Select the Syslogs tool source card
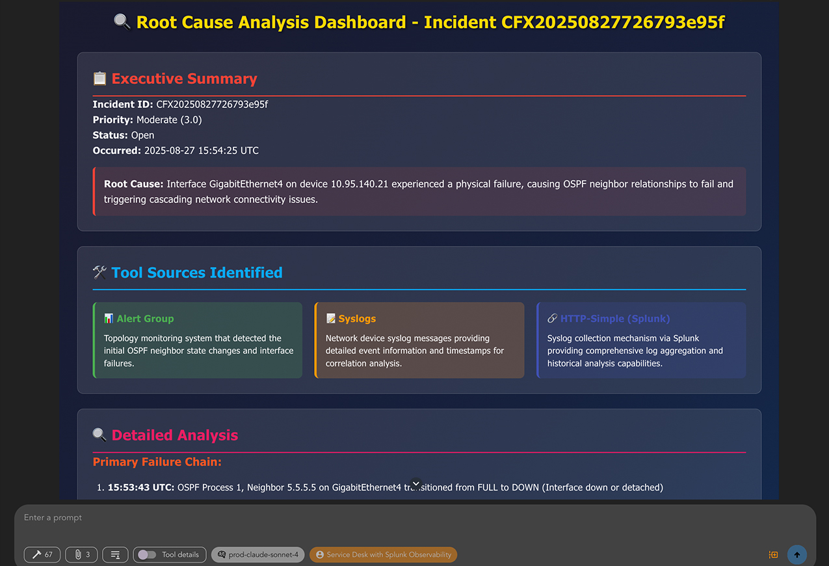The height and width of the screenshot is (566, 829). (x=419, y=340)
